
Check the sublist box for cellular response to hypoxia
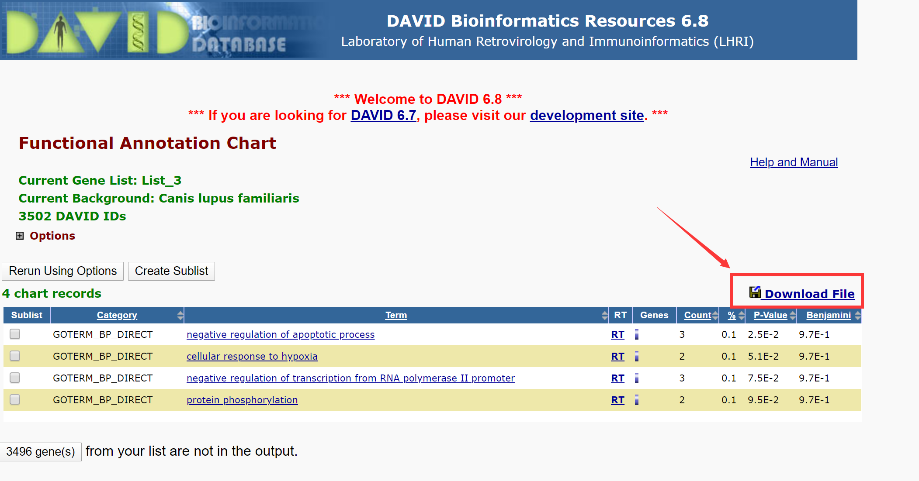(15, 356)
